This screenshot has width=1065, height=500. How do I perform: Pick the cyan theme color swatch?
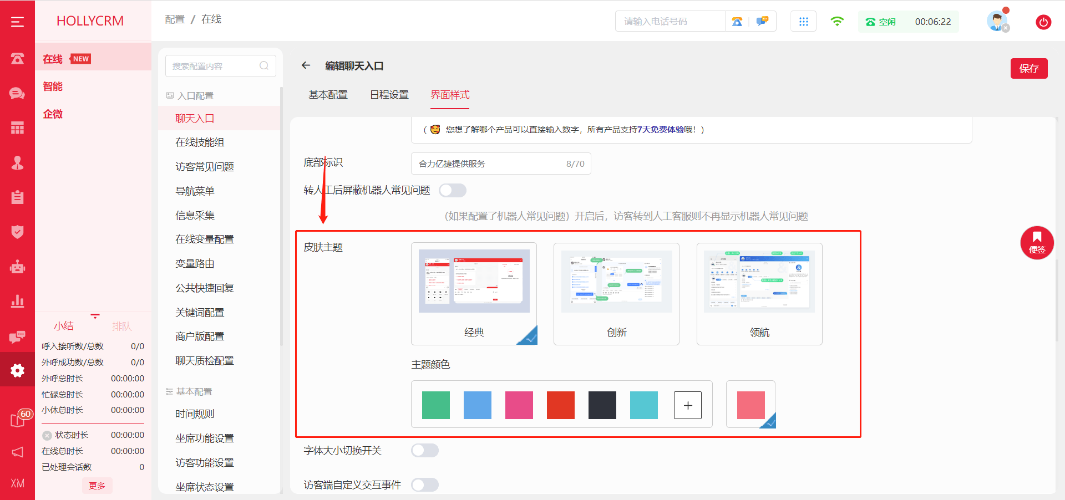(644, 405)
